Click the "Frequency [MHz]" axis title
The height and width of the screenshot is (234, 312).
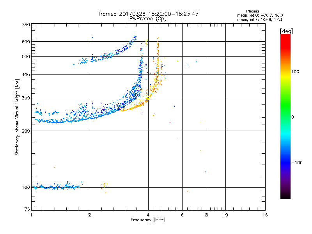(148, 220)
